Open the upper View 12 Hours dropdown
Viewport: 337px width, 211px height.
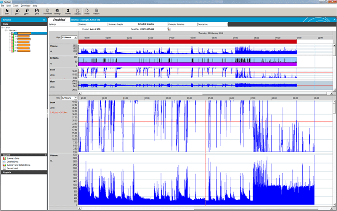(75, 37)
